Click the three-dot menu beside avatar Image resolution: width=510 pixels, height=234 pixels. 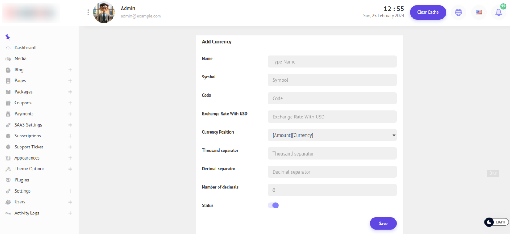pos(88,12)
